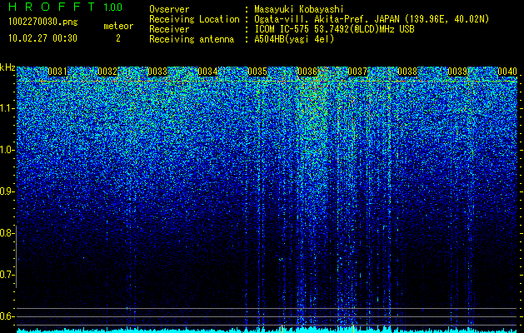This screenshot has height=333, width=524.
Task: Click the 0031 time marker
Action: [57, 72]
